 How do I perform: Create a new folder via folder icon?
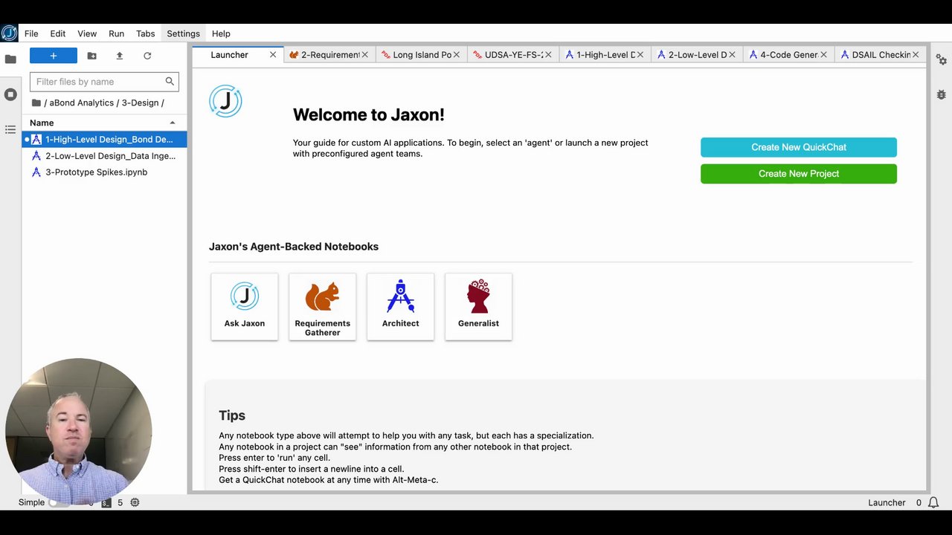pos(91,56)
